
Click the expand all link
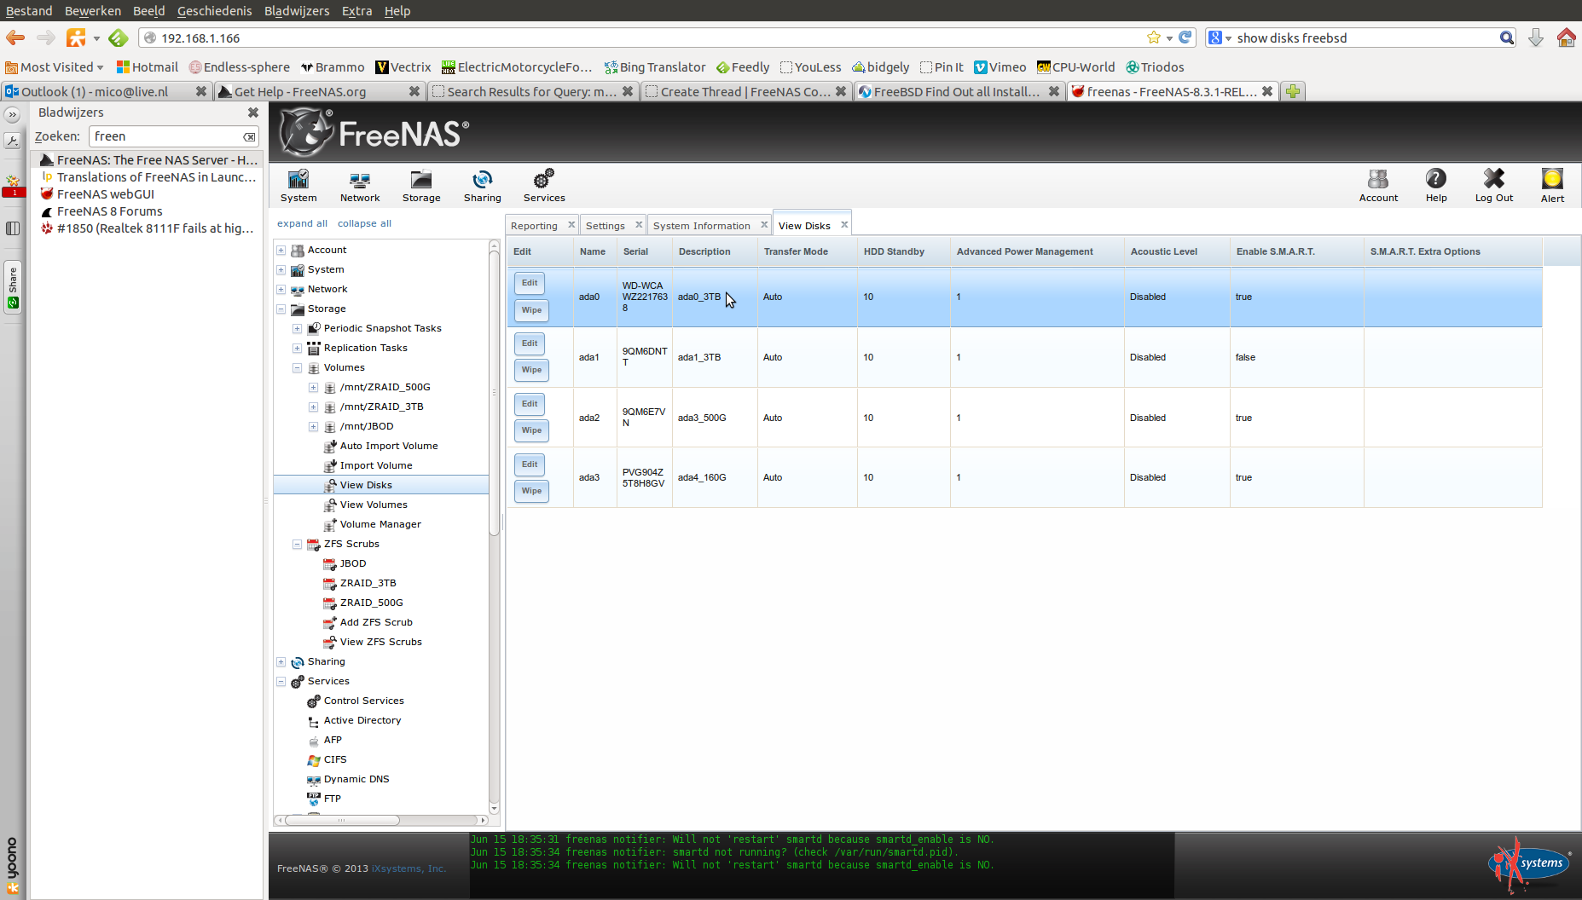pos(302,223)
